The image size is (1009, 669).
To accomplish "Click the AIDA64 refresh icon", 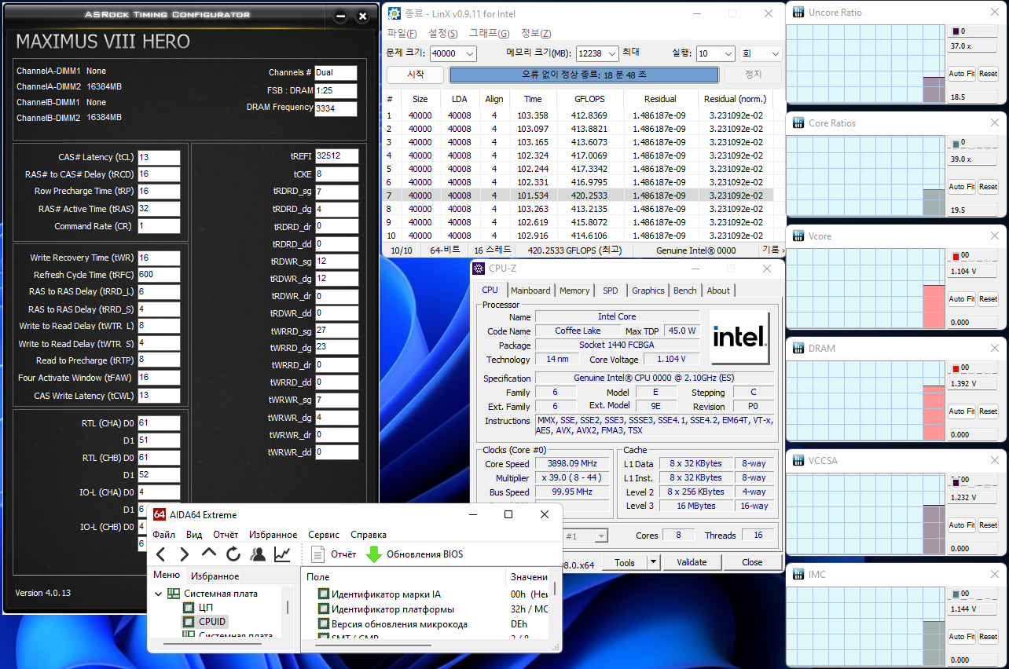I will pos(233,554).
